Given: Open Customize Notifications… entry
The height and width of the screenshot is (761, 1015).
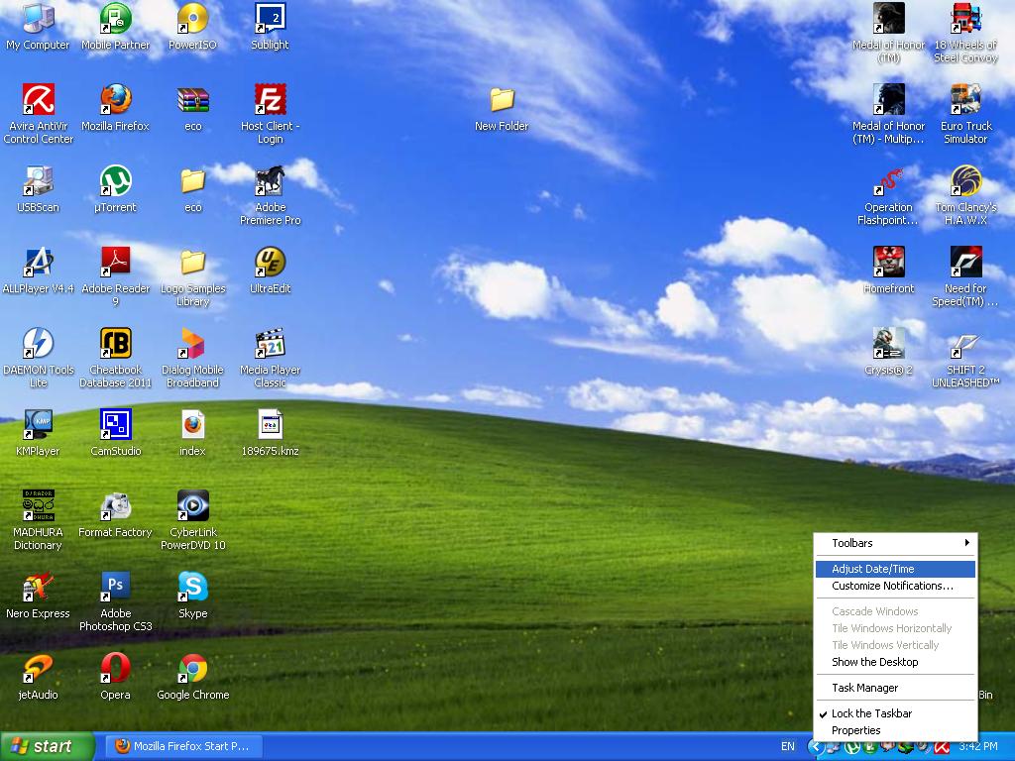Looking at the screenshot, I should (x=895, y=586).
